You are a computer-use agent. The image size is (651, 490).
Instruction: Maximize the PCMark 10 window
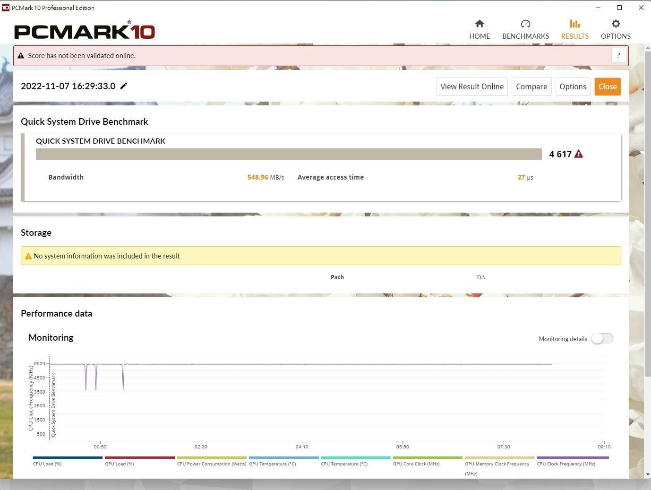click(619, 8)
